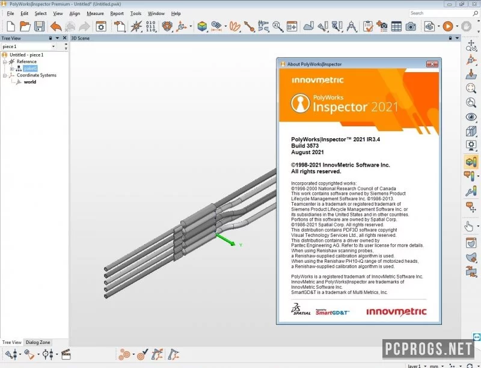Open the Align menu
The image size is (481, 368).
[75, 13]
